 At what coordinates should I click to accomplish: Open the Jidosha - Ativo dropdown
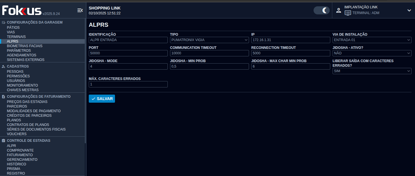372,53
